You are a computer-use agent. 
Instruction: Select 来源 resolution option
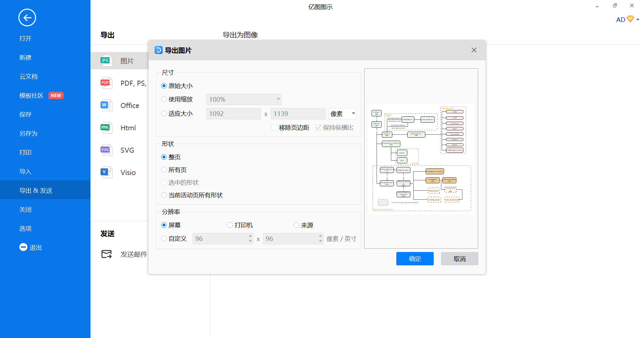296,225
